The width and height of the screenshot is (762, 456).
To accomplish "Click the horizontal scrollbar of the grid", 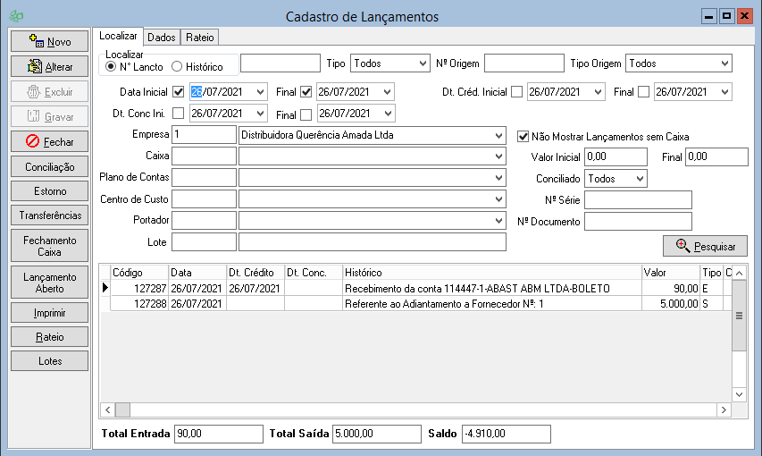I will click(420, 410).
